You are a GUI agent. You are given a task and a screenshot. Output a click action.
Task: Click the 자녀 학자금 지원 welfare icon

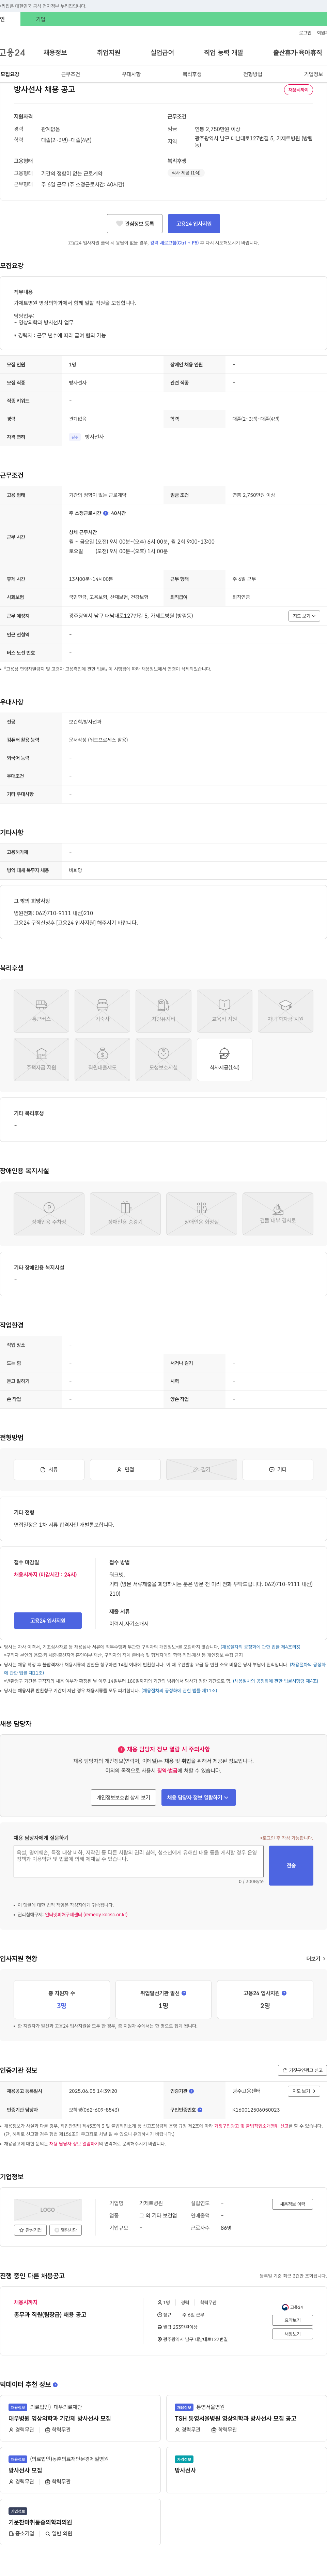[285, 1011]
